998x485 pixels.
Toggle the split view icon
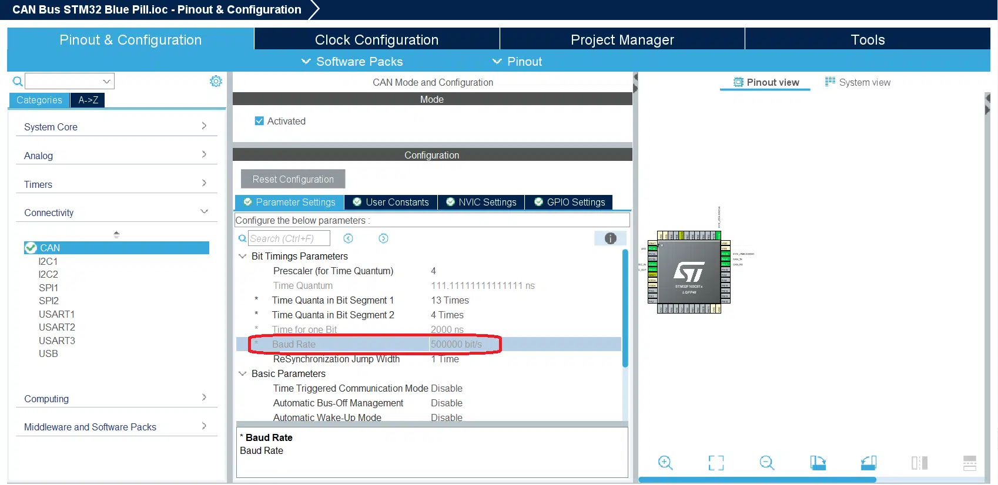[919, 463]
